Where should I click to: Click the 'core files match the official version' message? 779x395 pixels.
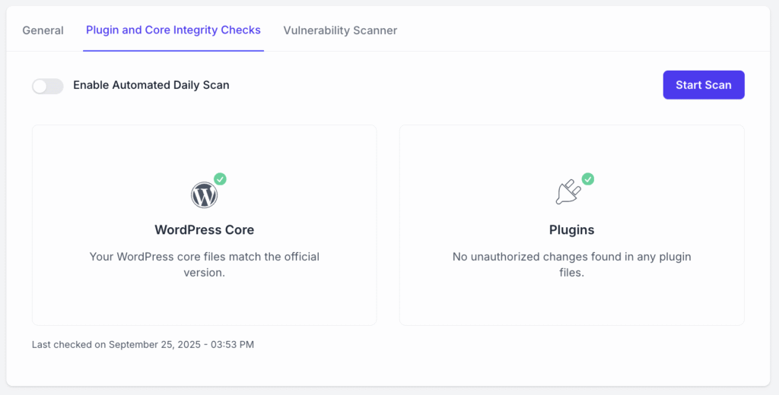point(204,264)
